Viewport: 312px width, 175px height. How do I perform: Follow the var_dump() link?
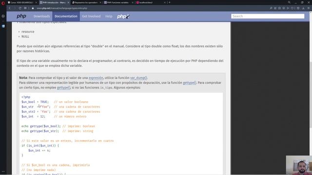[x=138, y=78]
